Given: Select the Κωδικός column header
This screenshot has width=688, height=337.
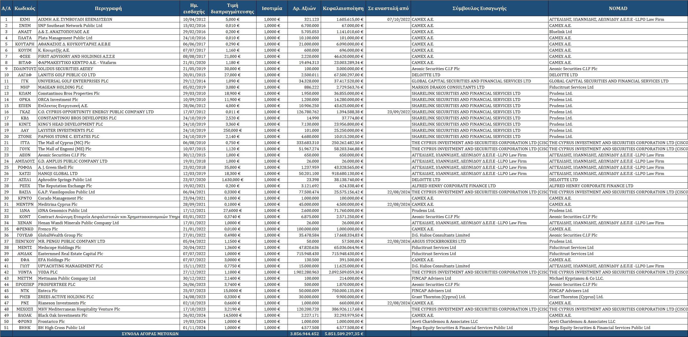Looking at the screenshot, I should 25,8.
